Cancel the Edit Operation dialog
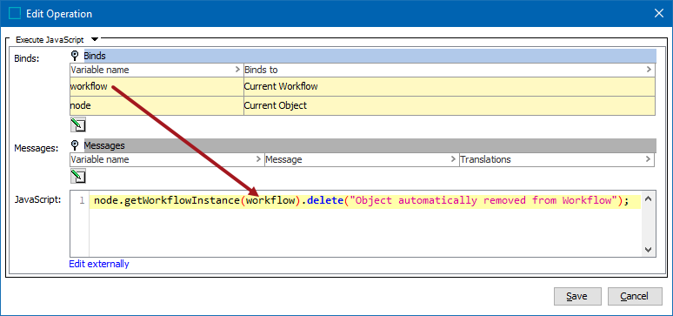The image size is (673, 316). (x=635, y=296)
